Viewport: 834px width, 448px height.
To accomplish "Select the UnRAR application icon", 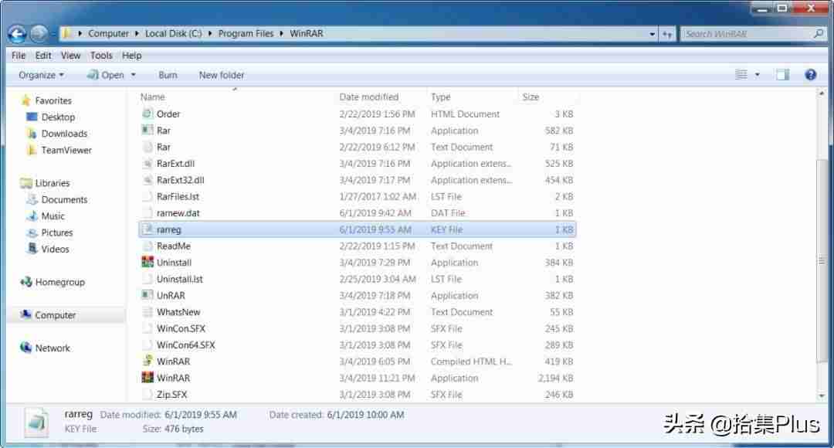I will click(147, 295).
